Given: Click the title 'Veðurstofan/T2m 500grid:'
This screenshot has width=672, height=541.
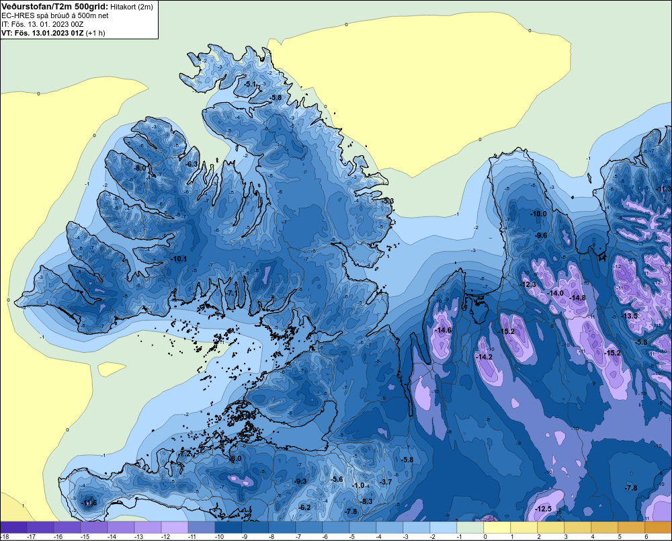Looking at the screenshot, I should (x=54, y=7).
